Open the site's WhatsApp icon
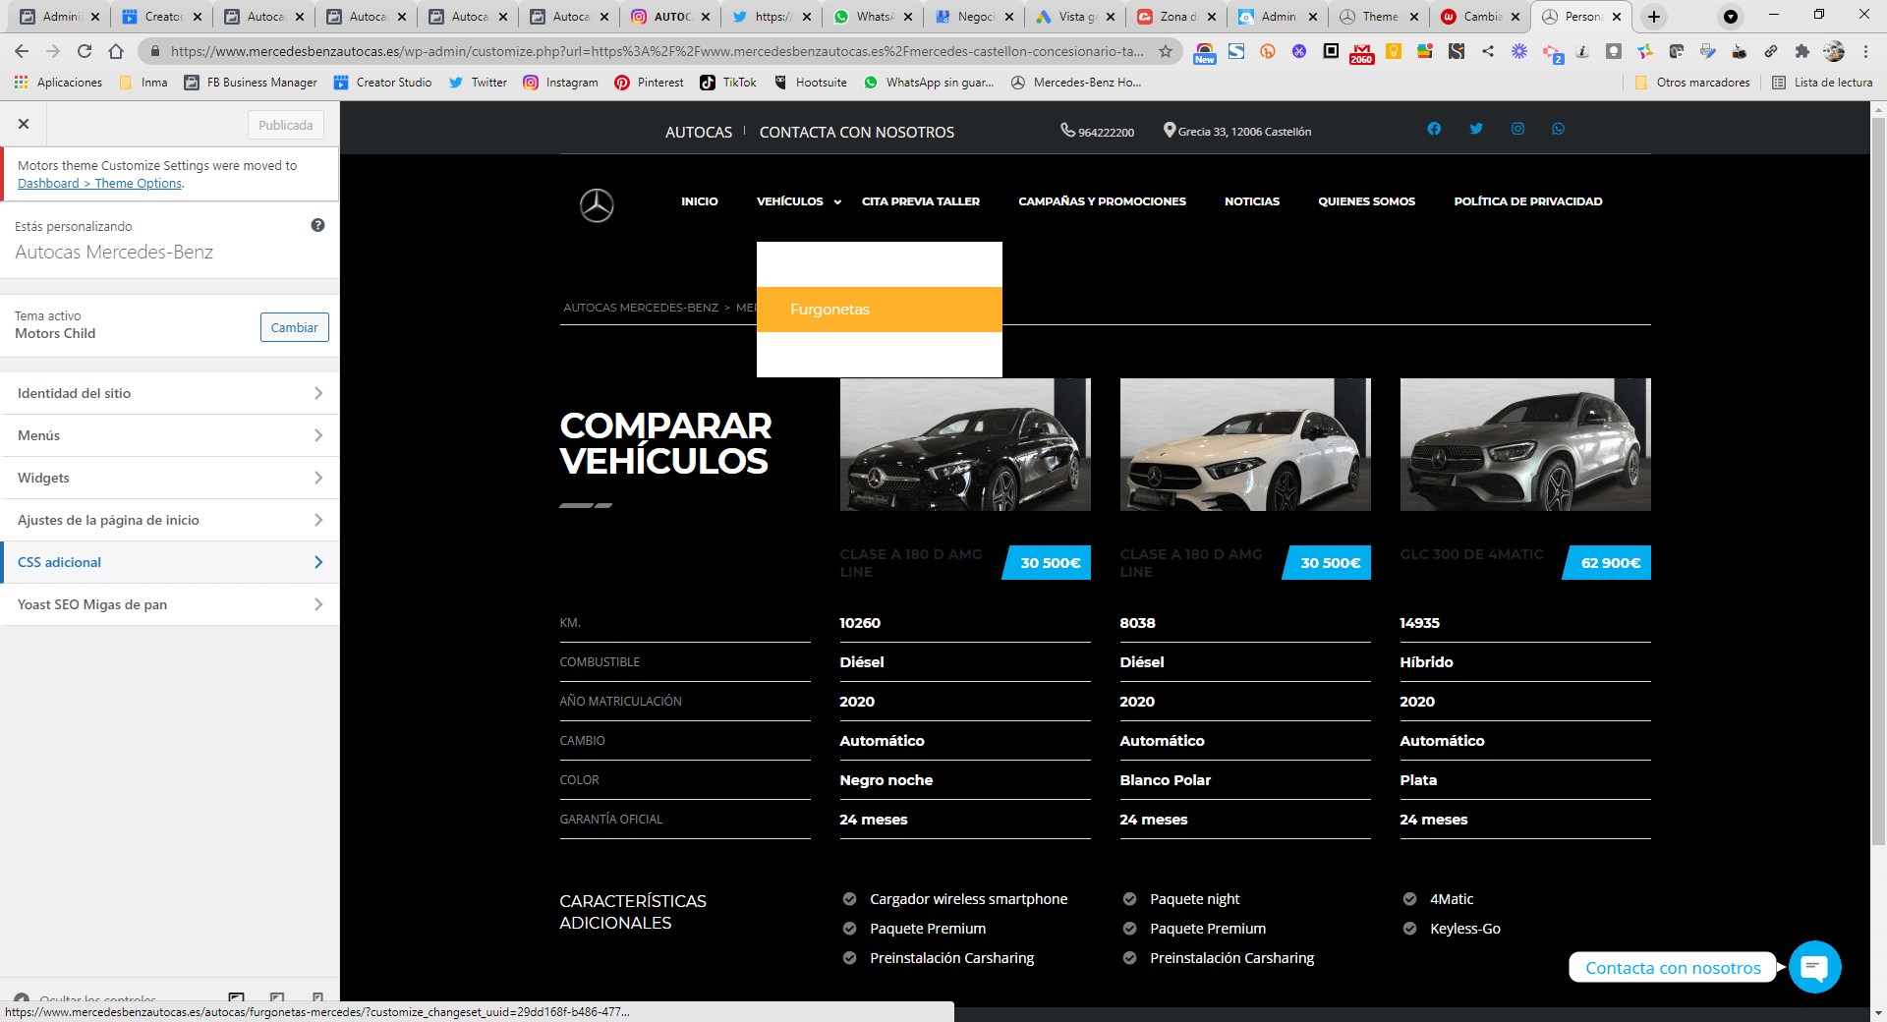 coord(1559,129)
